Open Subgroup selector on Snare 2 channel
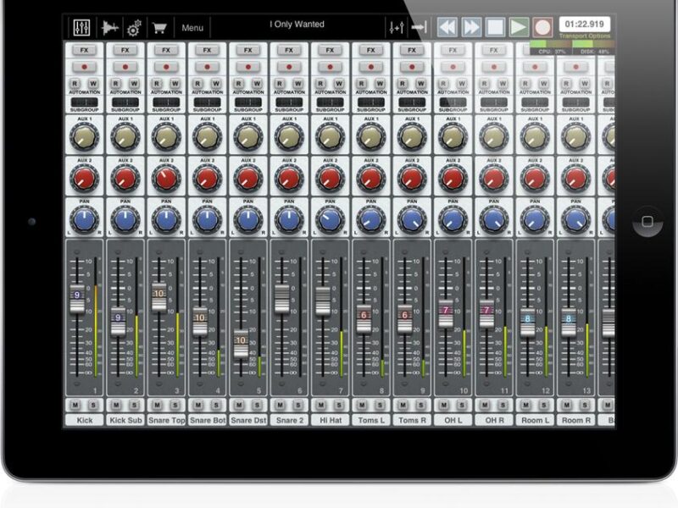This screenshot has width=678, height=508. click(290, 102)
